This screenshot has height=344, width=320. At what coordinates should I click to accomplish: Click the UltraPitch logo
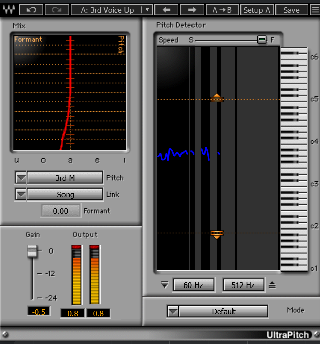pos(288,335)
